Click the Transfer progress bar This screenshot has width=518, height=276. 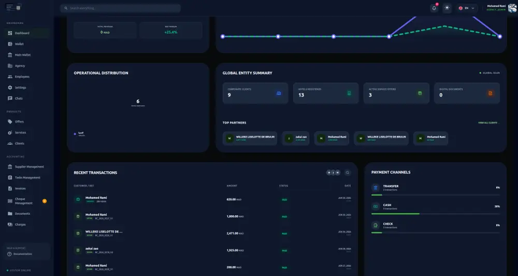pos(436,195)
